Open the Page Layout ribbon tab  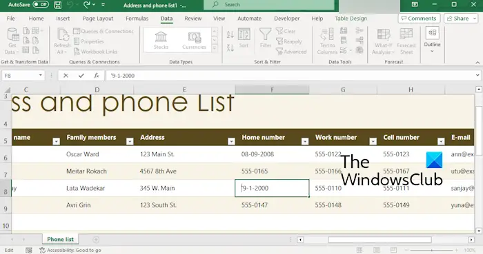98,19
